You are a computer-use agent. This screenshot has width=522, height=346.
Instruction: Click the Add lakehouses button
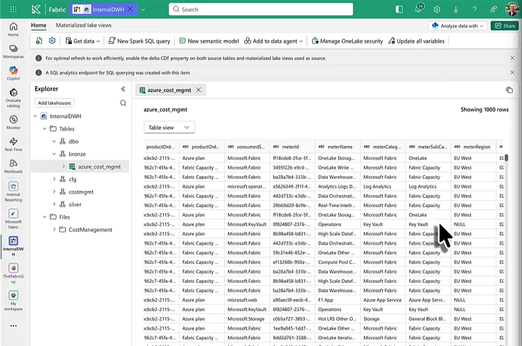click(54, 103)
